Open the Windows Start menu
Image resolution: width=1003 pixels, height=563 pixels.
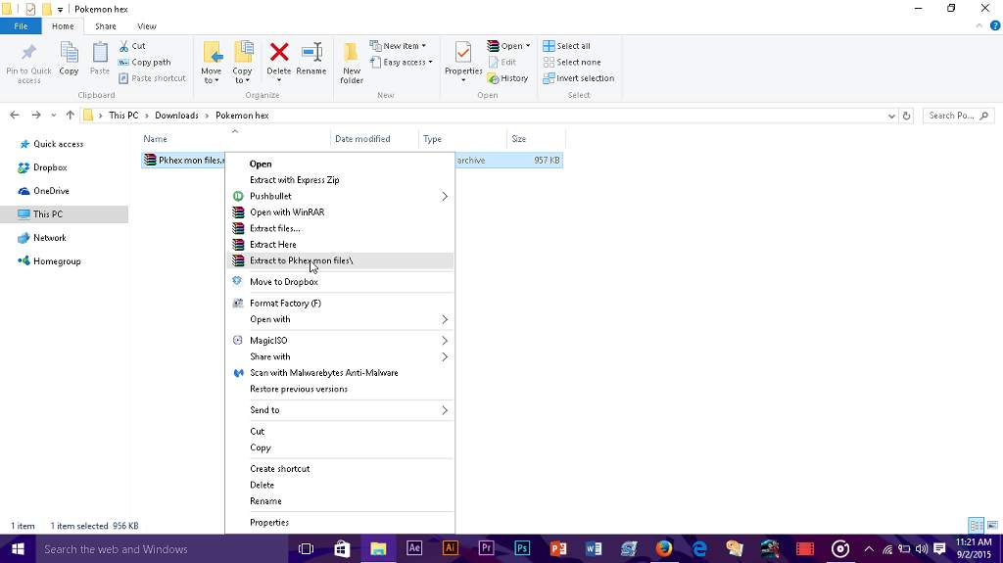click(x=18, y=549)
